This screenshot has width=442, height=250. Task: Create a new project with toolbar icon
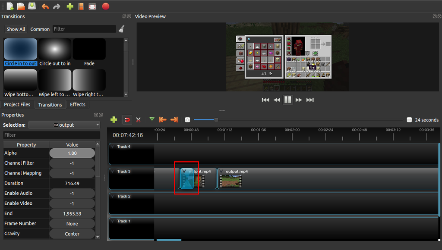(10, 6)
